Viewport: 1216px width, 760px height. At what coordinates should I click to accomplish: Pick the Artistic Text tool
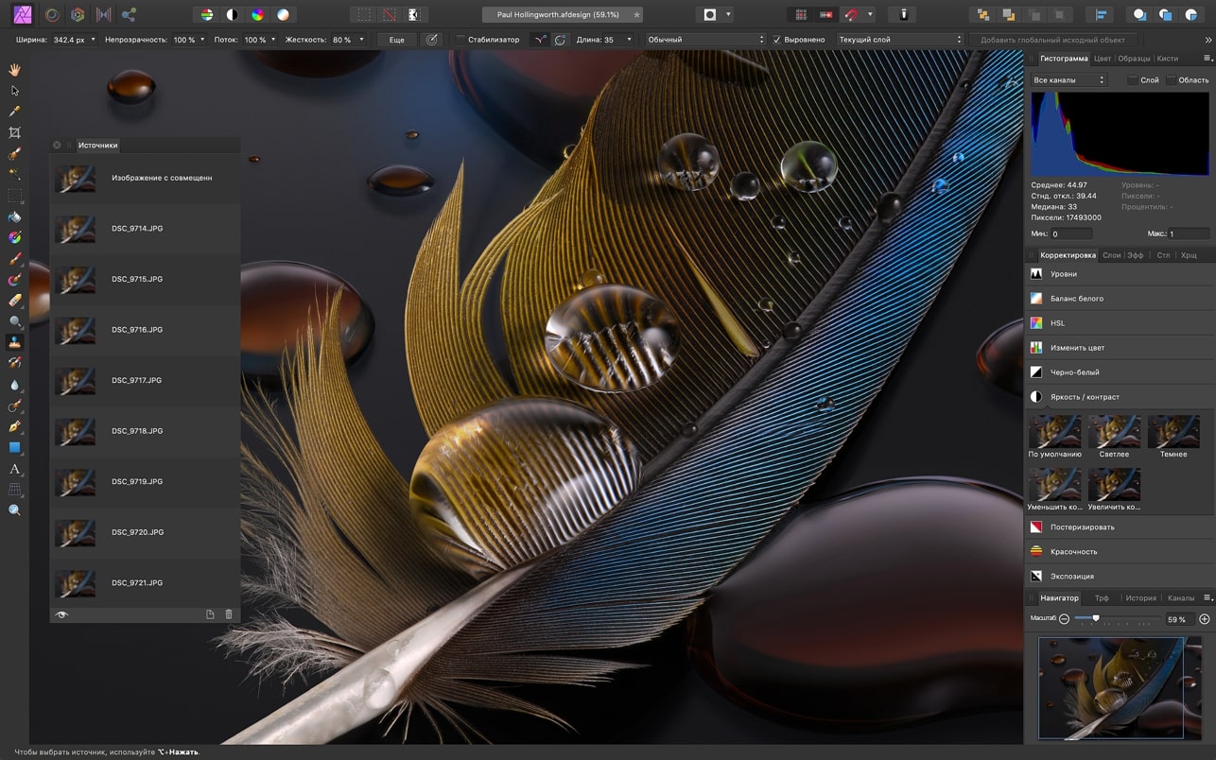[x=14, y=469]
